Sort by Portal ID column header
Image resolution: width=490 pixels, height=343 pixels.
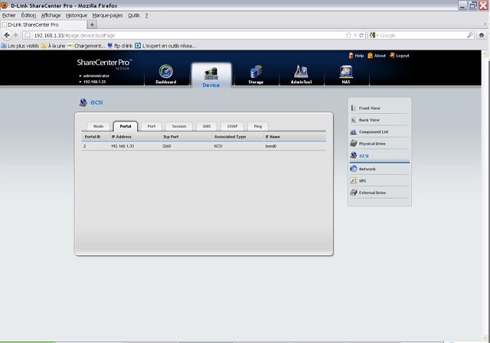[93, 137]
